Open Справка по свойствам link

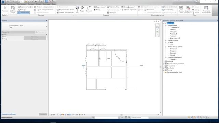[9, 114]
